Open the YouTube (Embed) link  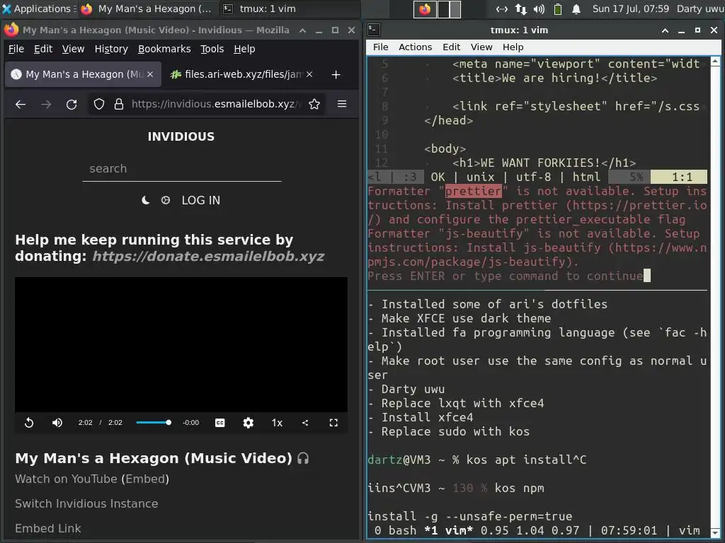pyautogui.click(x=145, y=479)
